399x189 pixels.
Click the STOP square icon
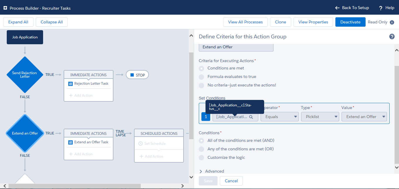pos(132,75)
